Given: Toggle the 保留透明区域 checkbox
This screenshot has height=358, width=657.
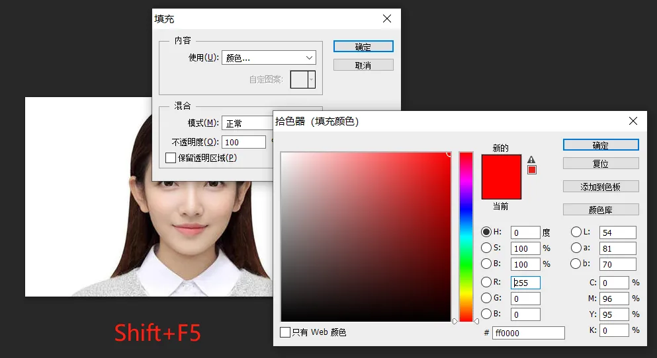Looking at the screenshot, I should [171, 158].
